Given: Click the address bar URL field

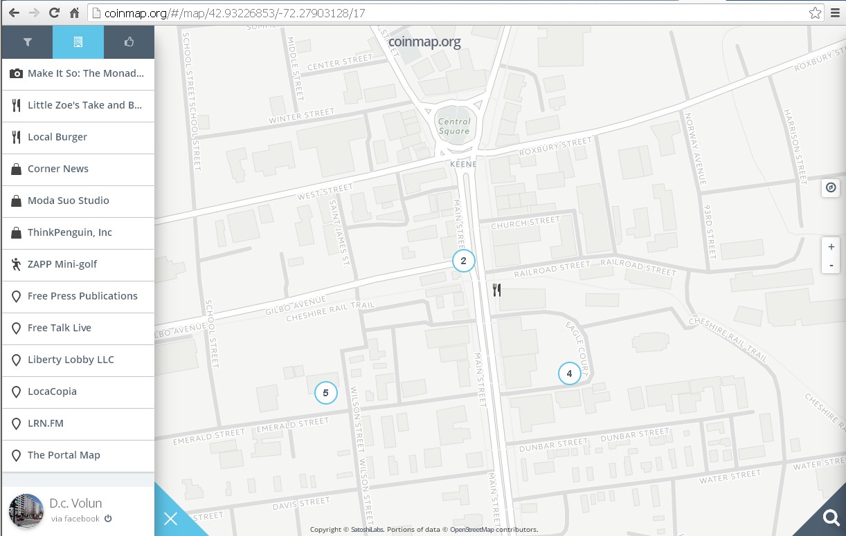Looking at the screenshot, I should pos(443,13).
